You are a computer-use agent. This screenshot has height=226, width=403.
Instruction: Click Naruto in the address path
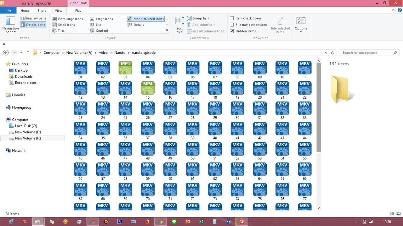[x=120, y=53]
